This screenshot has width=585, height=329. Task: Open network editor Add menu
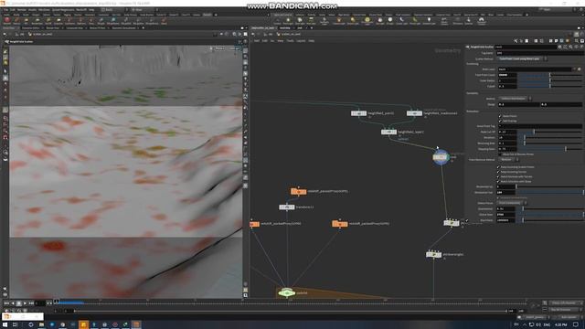point(256,40)
